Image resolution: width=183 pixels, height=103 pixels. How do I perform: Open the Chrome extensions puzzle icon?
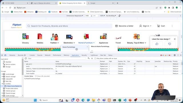pyautogui.click(x=169, y=8)
